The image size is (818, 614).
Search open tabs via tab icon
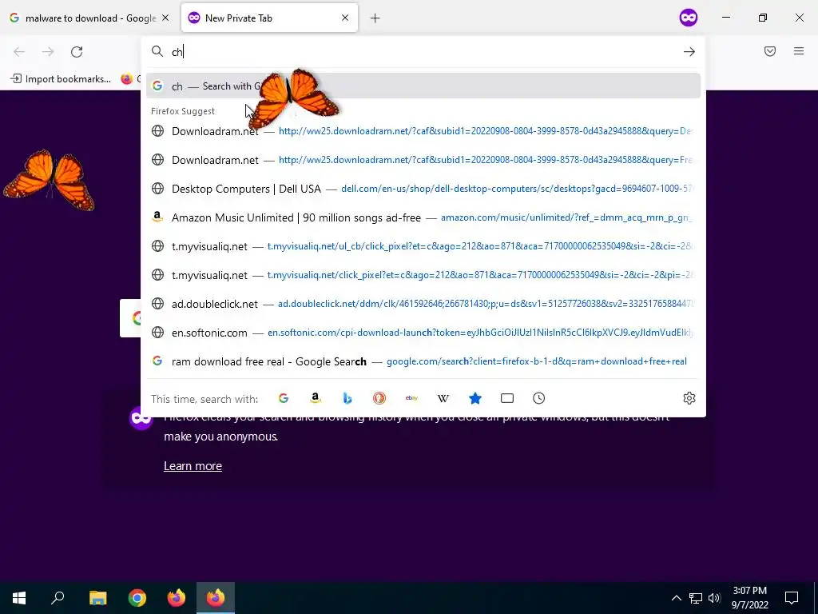click(x=507, y=398)
